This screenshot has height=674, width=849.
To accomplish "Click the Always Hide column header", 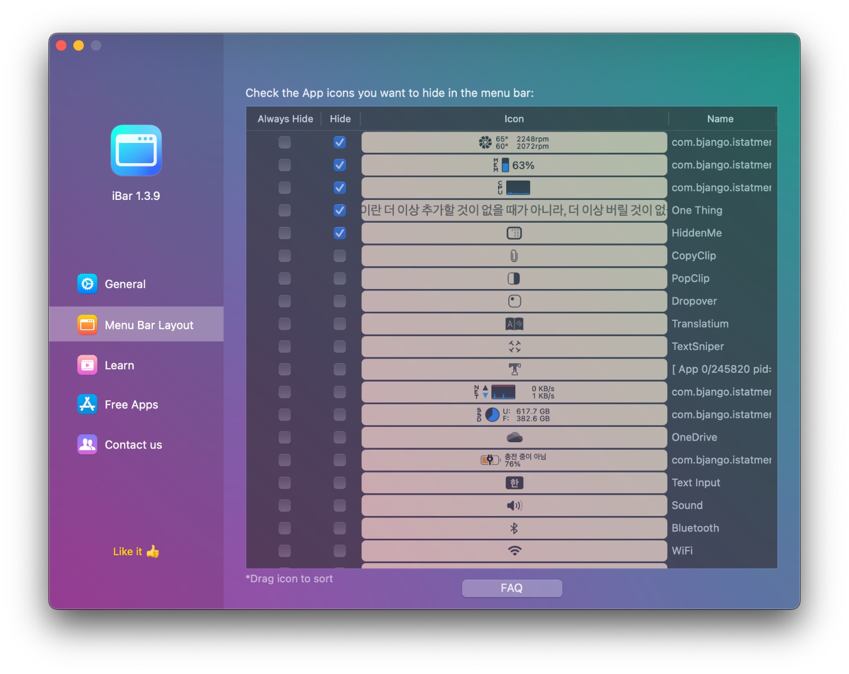I will (x=285, y=119).
